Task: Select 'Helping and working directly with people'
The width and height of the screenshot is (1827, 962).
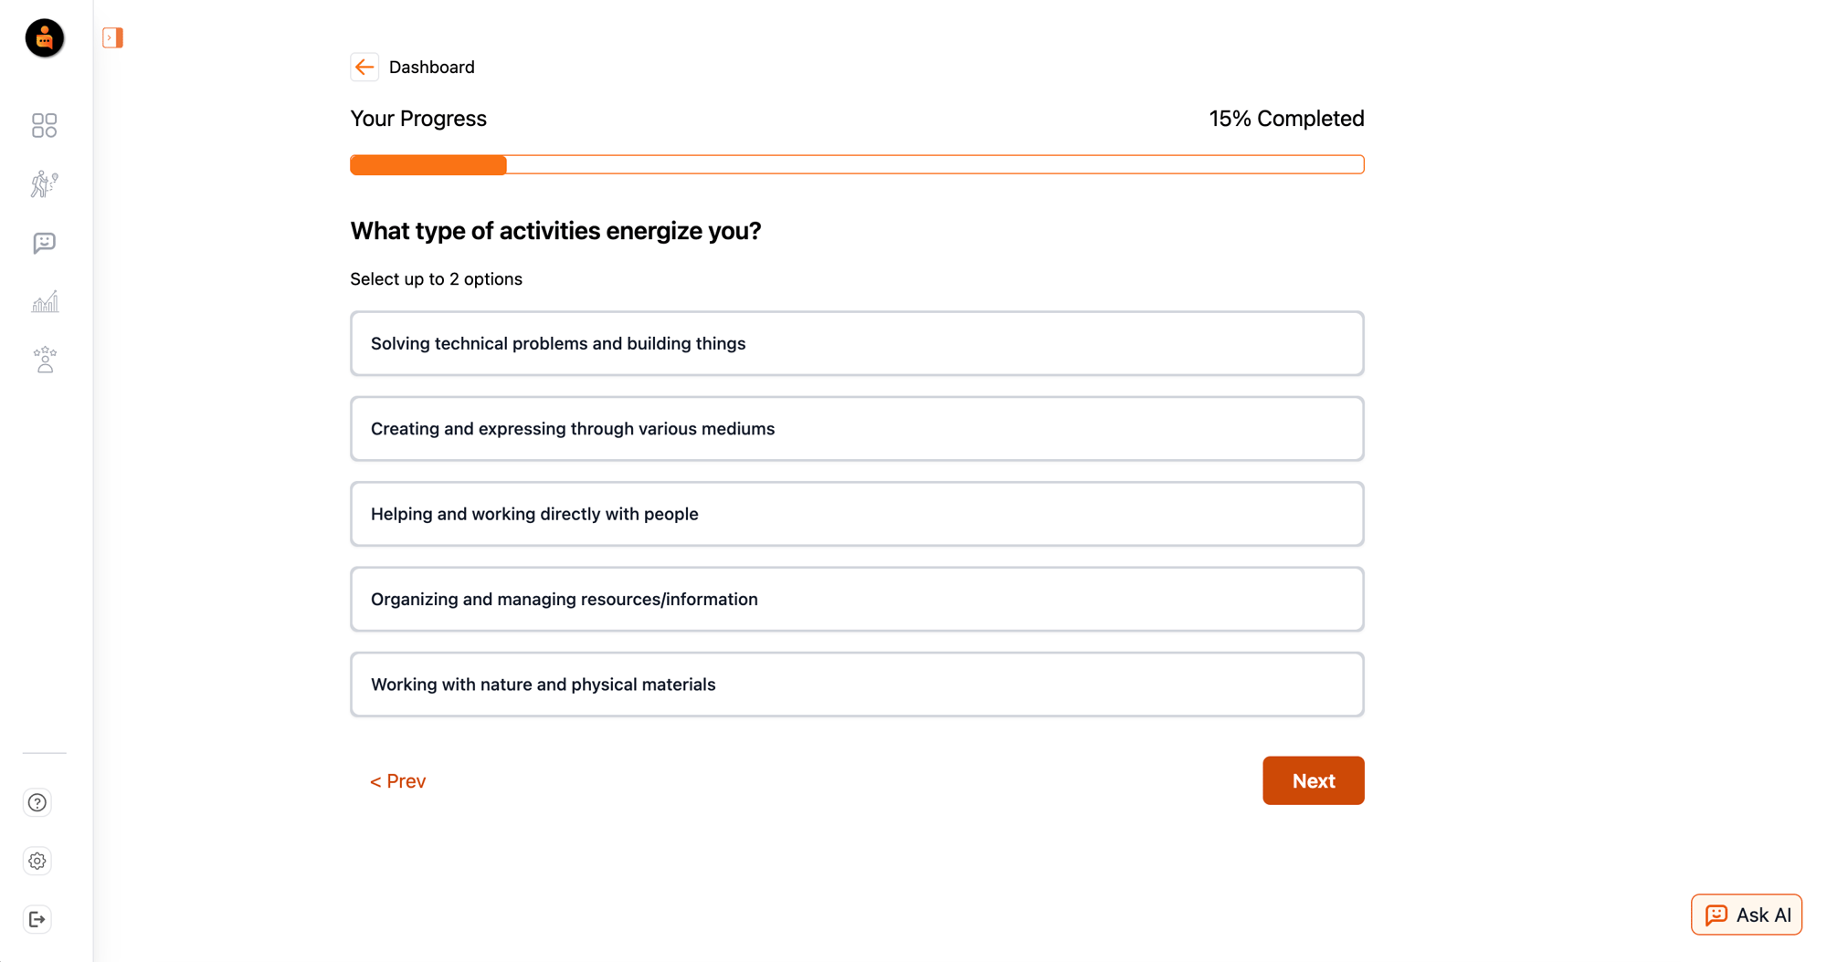Action: coord(856,514)
